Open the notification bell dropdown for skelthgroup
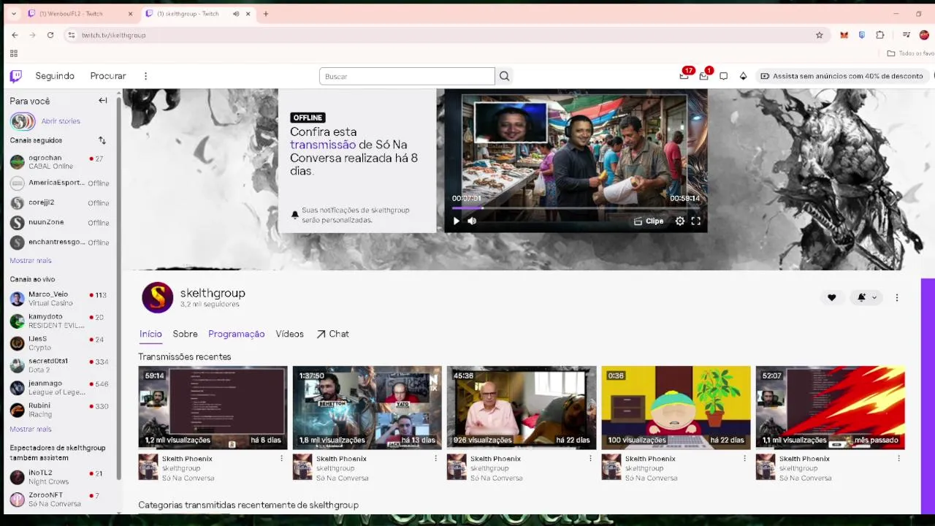 pos(866,297)
